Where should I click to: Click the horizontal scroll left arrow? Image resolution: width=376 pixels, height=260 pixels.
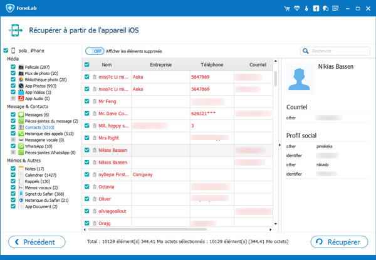coord(85,229)
